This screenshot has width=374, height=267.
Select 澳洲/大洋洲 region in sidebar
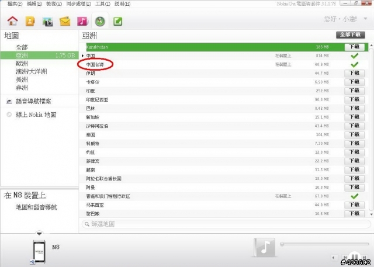coord(31,71)
